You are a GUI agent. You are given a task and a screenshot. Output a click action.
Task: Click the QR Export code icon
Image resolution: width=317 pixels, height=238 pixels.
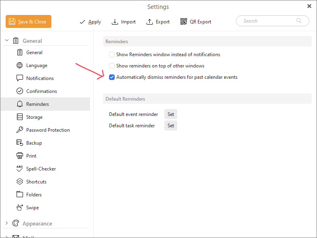tap(184, 22)
